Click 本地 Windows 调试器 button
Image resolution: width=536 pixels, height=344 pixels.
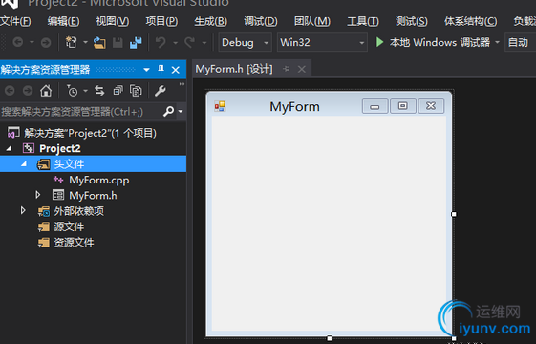pos(440,42)
